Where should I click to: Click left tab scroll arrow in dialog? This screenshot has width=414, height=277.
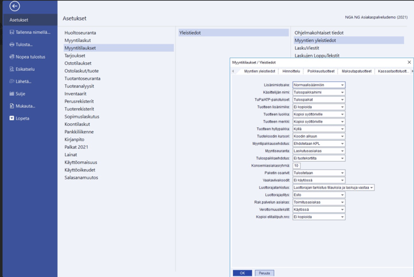[233, 71]
